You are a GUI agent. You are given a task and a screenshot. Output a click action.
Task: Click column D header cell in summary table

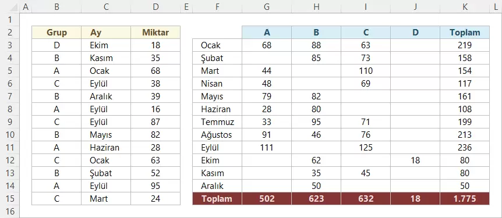point(415,33)
